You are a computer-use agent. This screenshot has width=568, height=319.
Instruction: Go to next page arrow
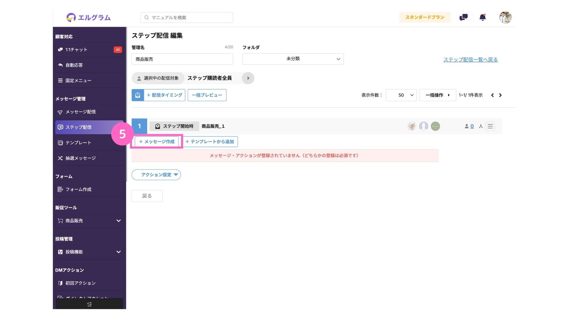pos(500,95)
